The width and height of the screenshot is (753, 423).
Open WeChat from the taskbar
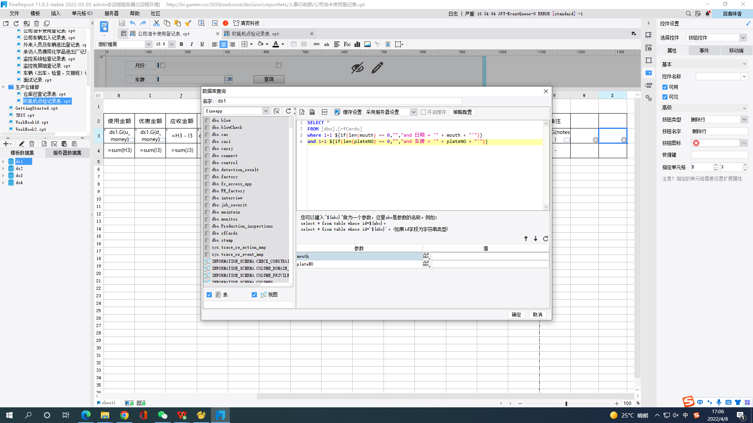163,416
